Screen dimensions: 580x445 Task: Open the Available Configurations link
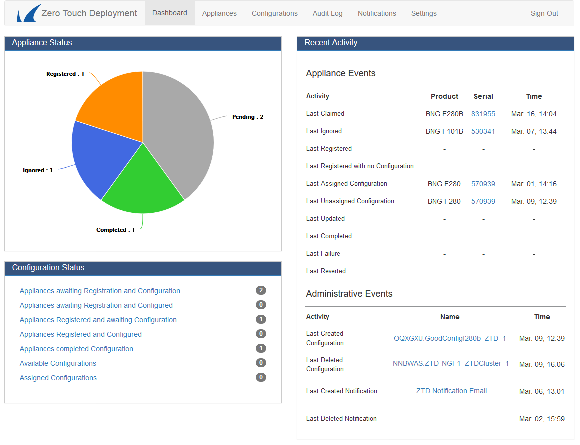(58, 363)
